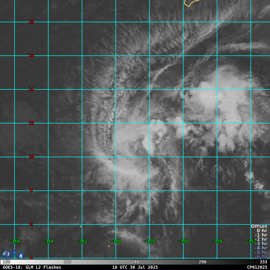Click the grayscale colorbar near value 248
270x270 pixels.
(135, 262)
